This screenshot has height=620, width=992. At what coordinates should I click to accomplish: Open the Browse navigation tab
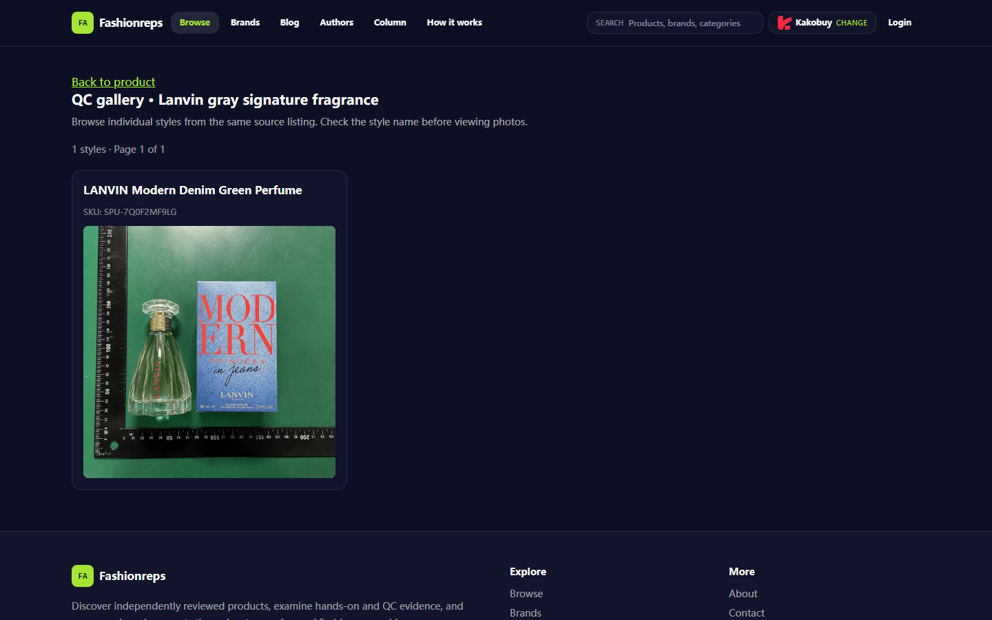click(x=195, y=23)
